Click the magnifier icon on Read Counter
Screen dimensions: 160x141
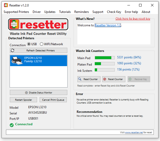80,79
